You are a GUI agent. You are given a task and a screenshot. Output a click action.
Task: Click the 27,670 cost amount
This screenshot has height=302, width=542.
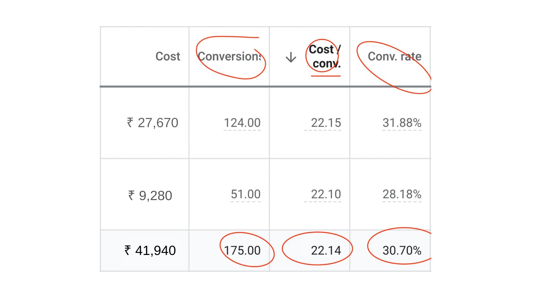pos(158,123)
